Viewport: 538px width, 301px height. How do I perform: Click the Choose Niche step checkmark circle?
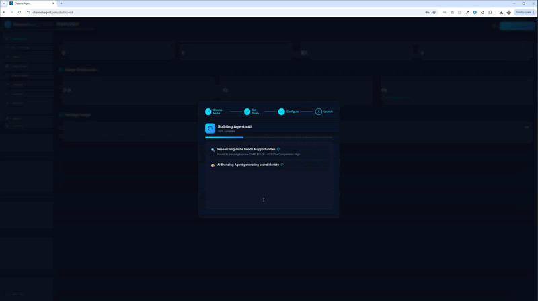click(208, 112)
